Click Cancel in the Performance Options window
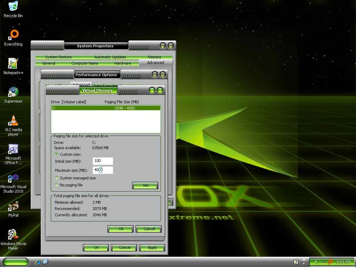356x267 pixels. (124, 248)
